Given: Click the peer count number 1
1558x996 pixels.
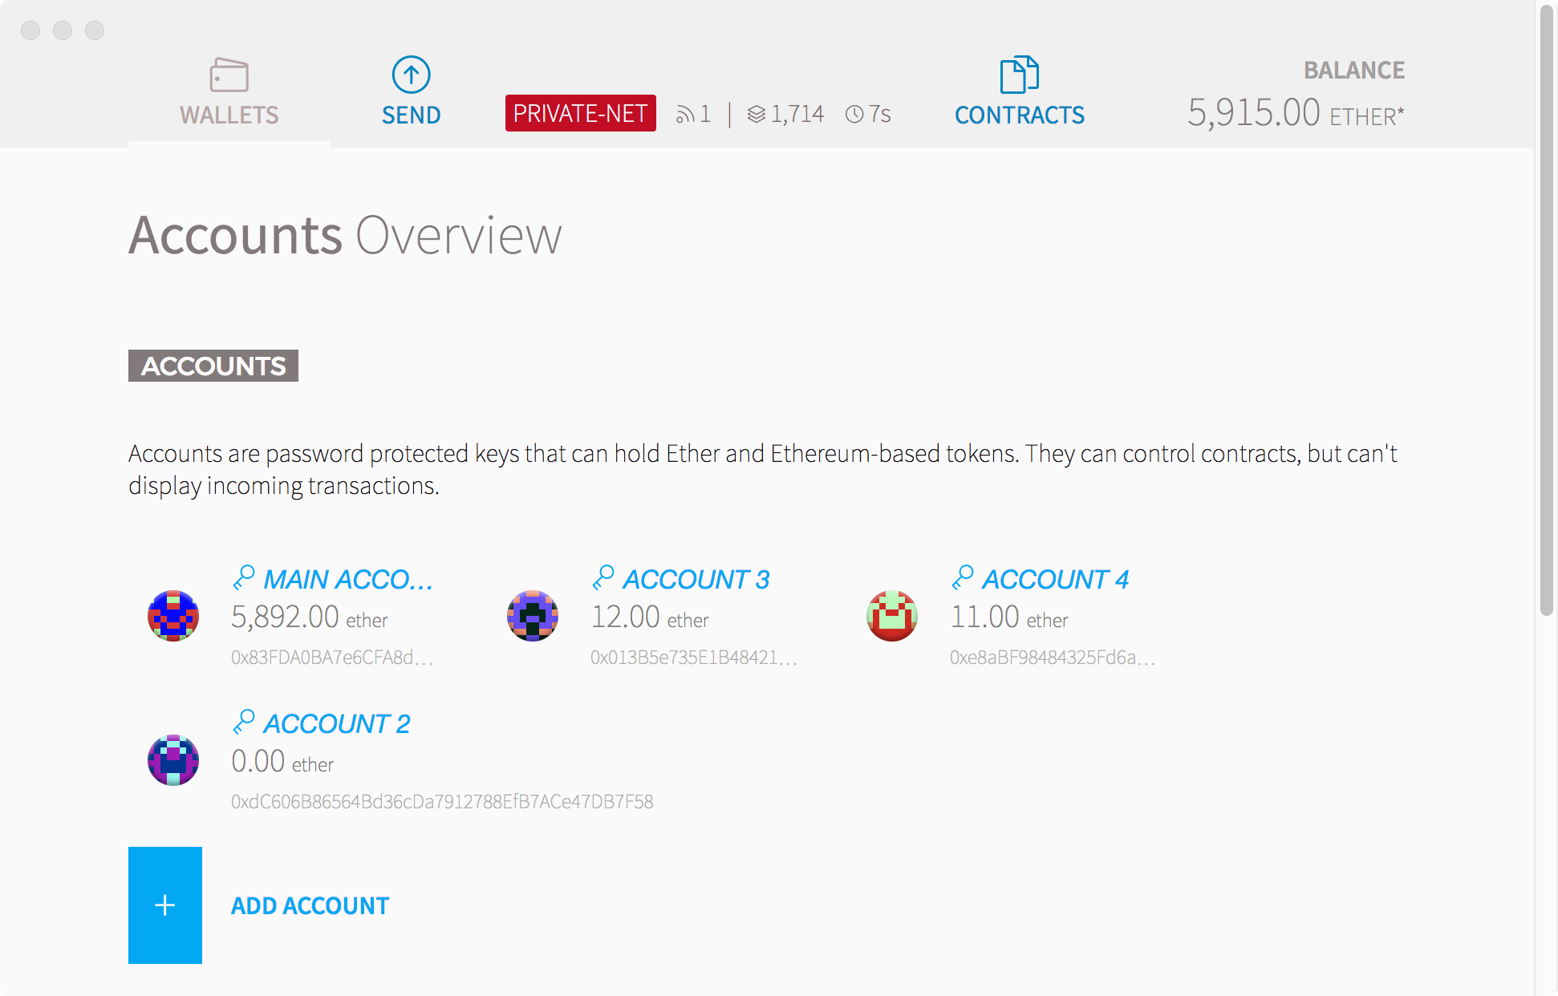Looking at the screenshot, I should click(705, 114).
